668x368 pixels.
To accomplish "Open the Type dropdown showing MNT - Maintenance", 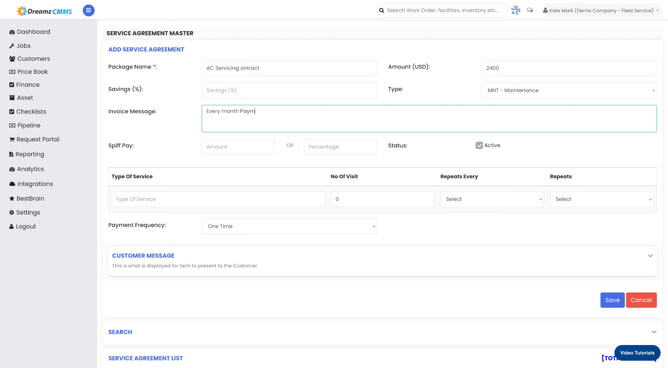I will (568, 90).
